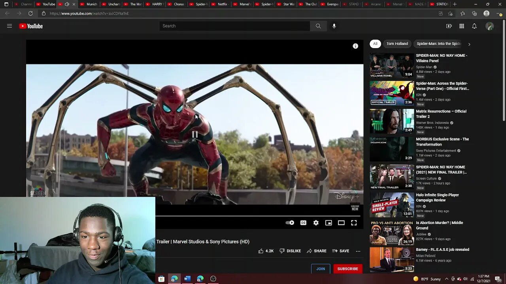
Task: Open the notifications bell
Action: (474, 26)
